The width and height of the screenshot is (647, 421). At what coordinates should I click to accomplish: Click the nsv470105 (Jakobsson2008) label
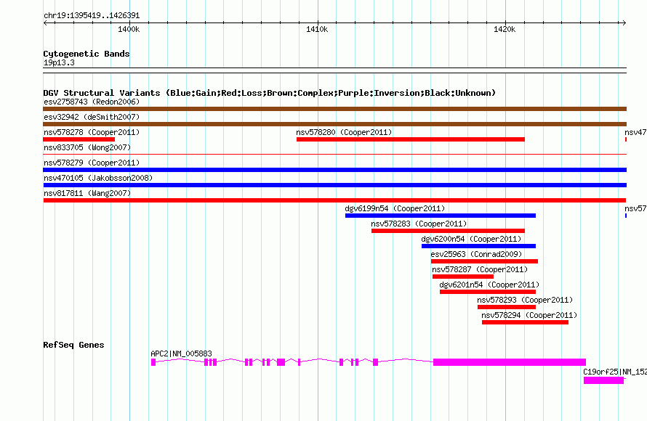pyautogui.click(x=98, y=178)
